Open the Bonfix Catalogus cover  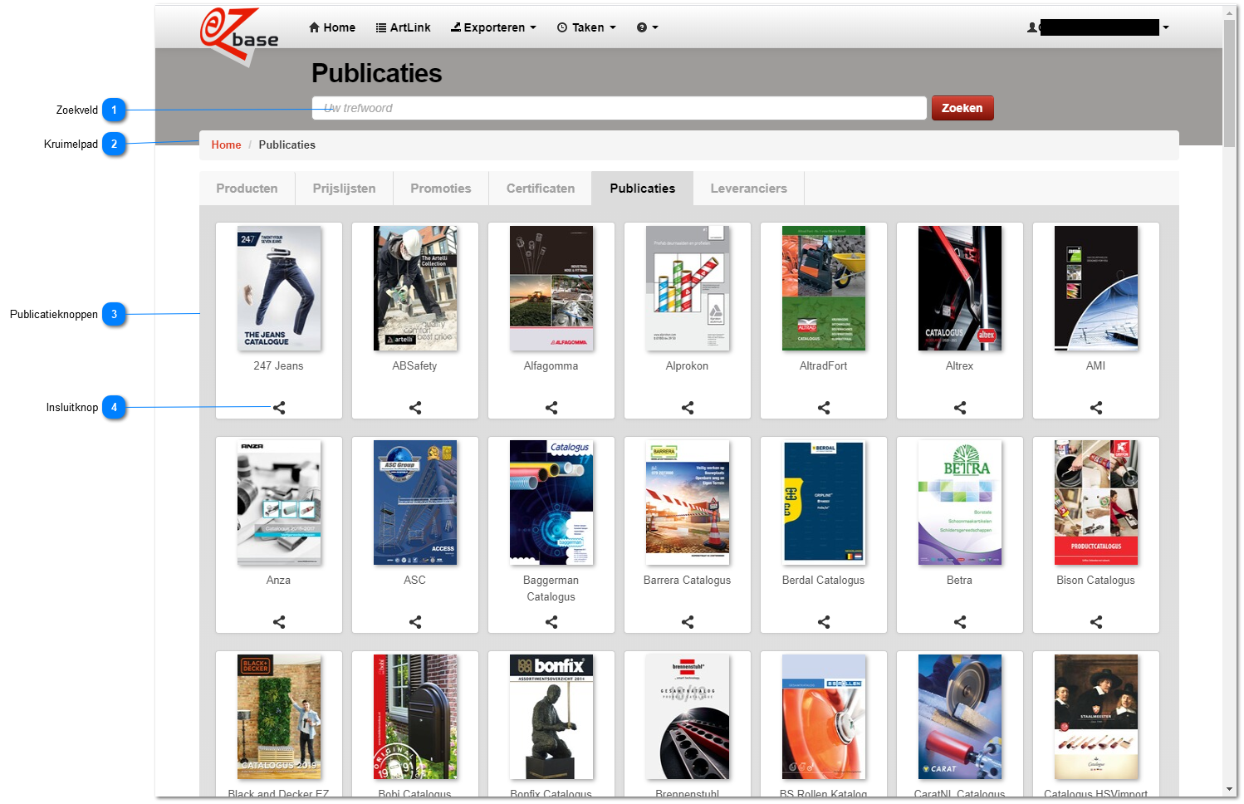[551, 717]
